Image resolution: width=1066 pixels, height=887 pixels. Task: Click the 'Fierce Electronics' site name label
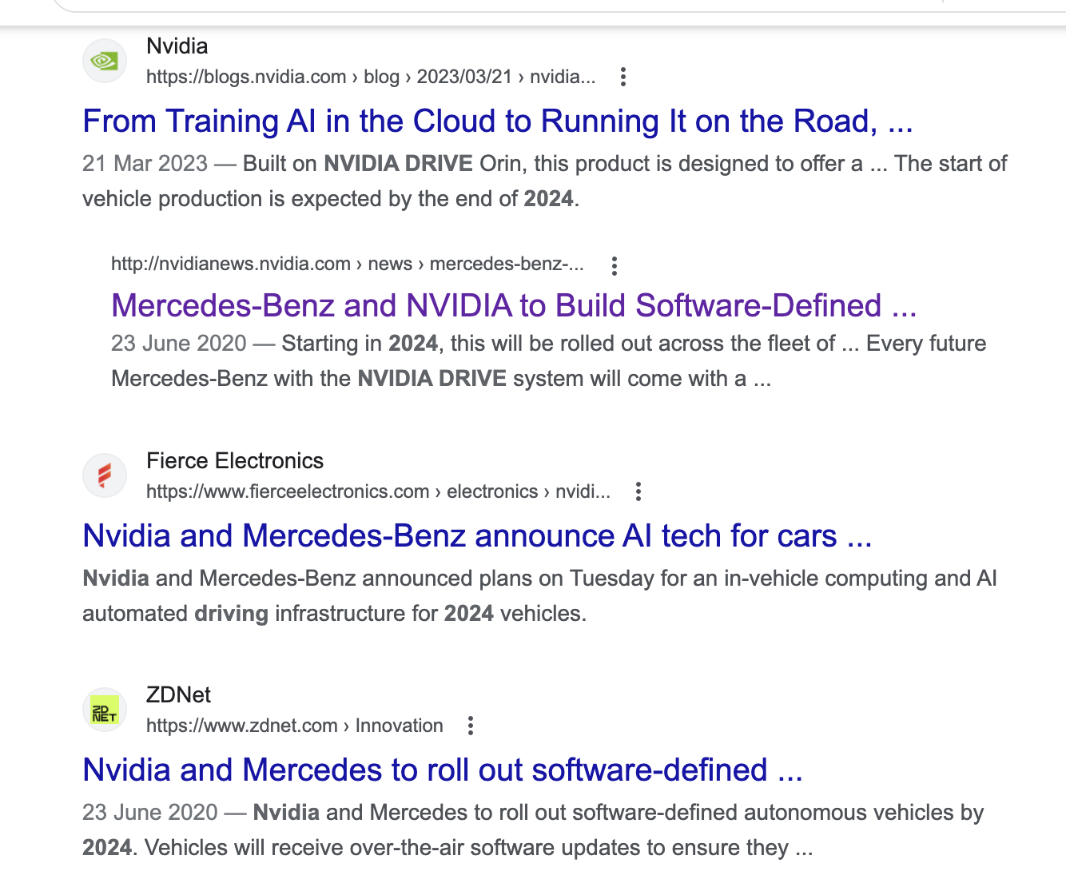(x=235, y=461)
